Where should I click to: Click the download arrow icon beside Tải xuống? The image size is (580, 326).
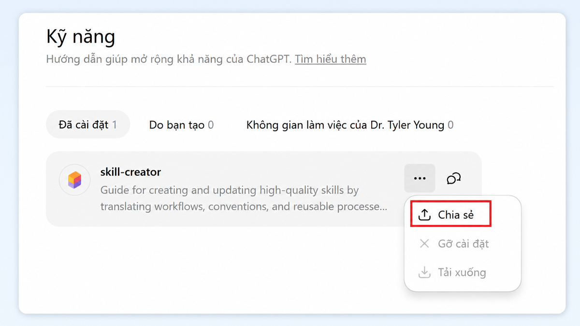click(x=424, y=272)
